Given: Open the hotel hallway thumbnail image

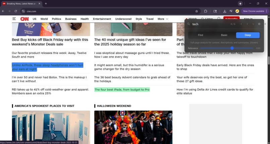Looking at the screenshot, I should [x=51, y=127].
